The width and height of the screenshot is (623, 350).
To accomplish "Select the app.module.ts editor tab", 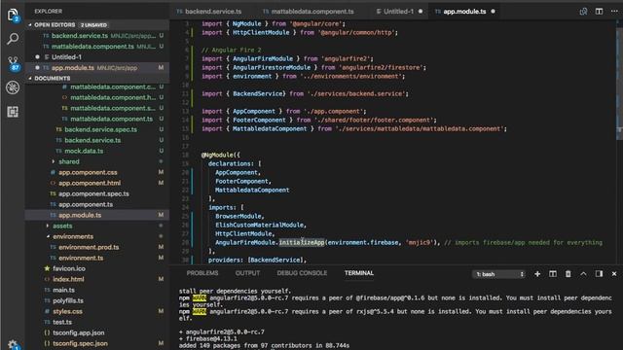I will [464, 12].
